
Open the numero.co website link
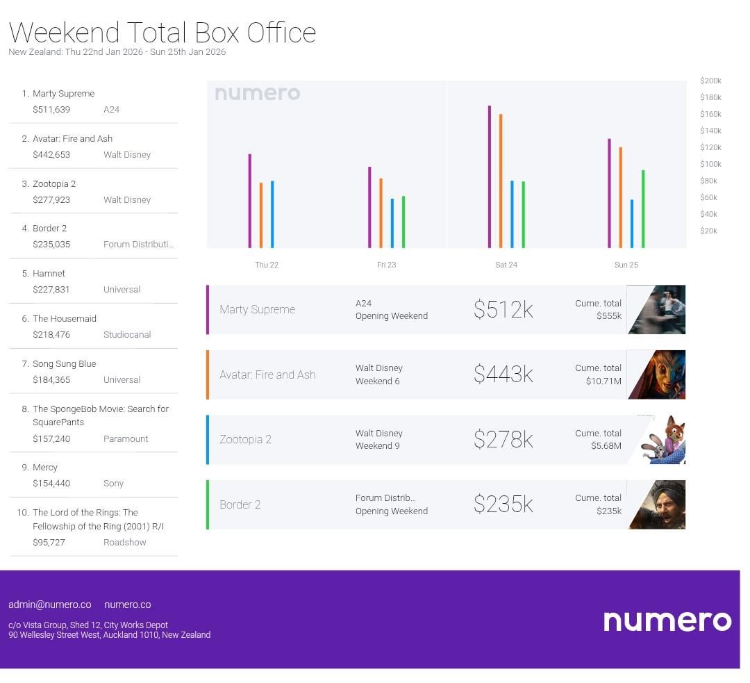click(x=127, y=604)
